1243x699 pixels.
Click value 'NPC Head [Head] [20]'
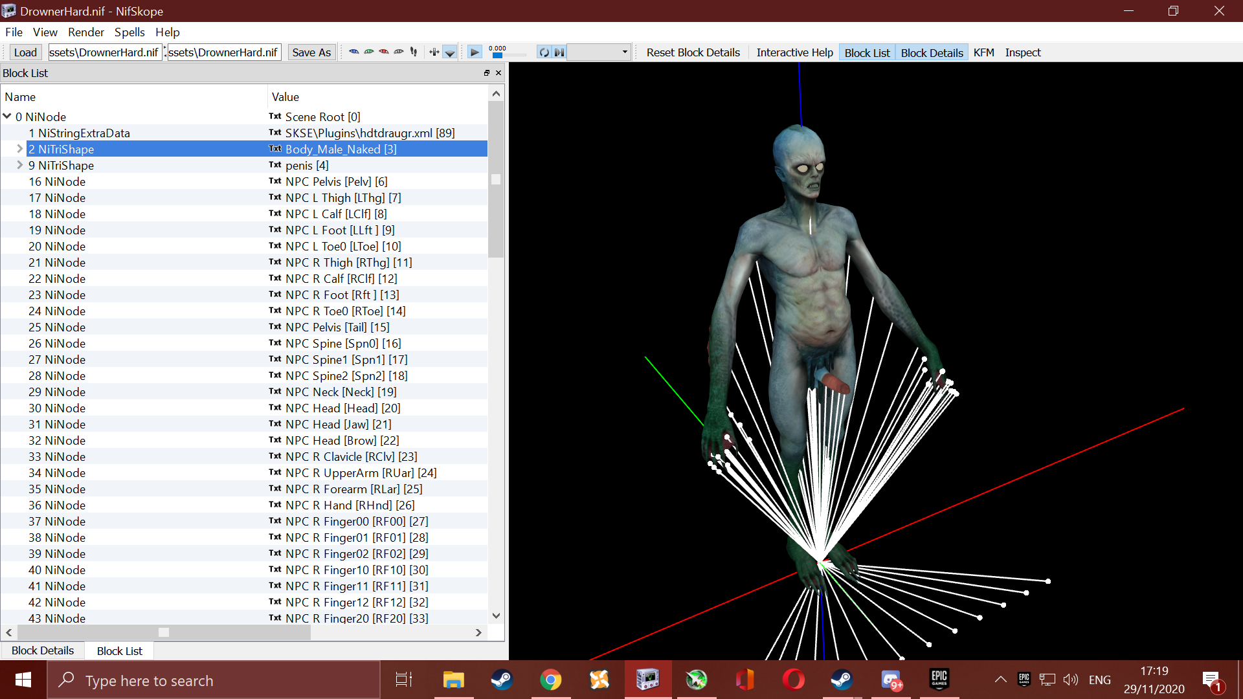pyautogui.click(x=342, y=408)
